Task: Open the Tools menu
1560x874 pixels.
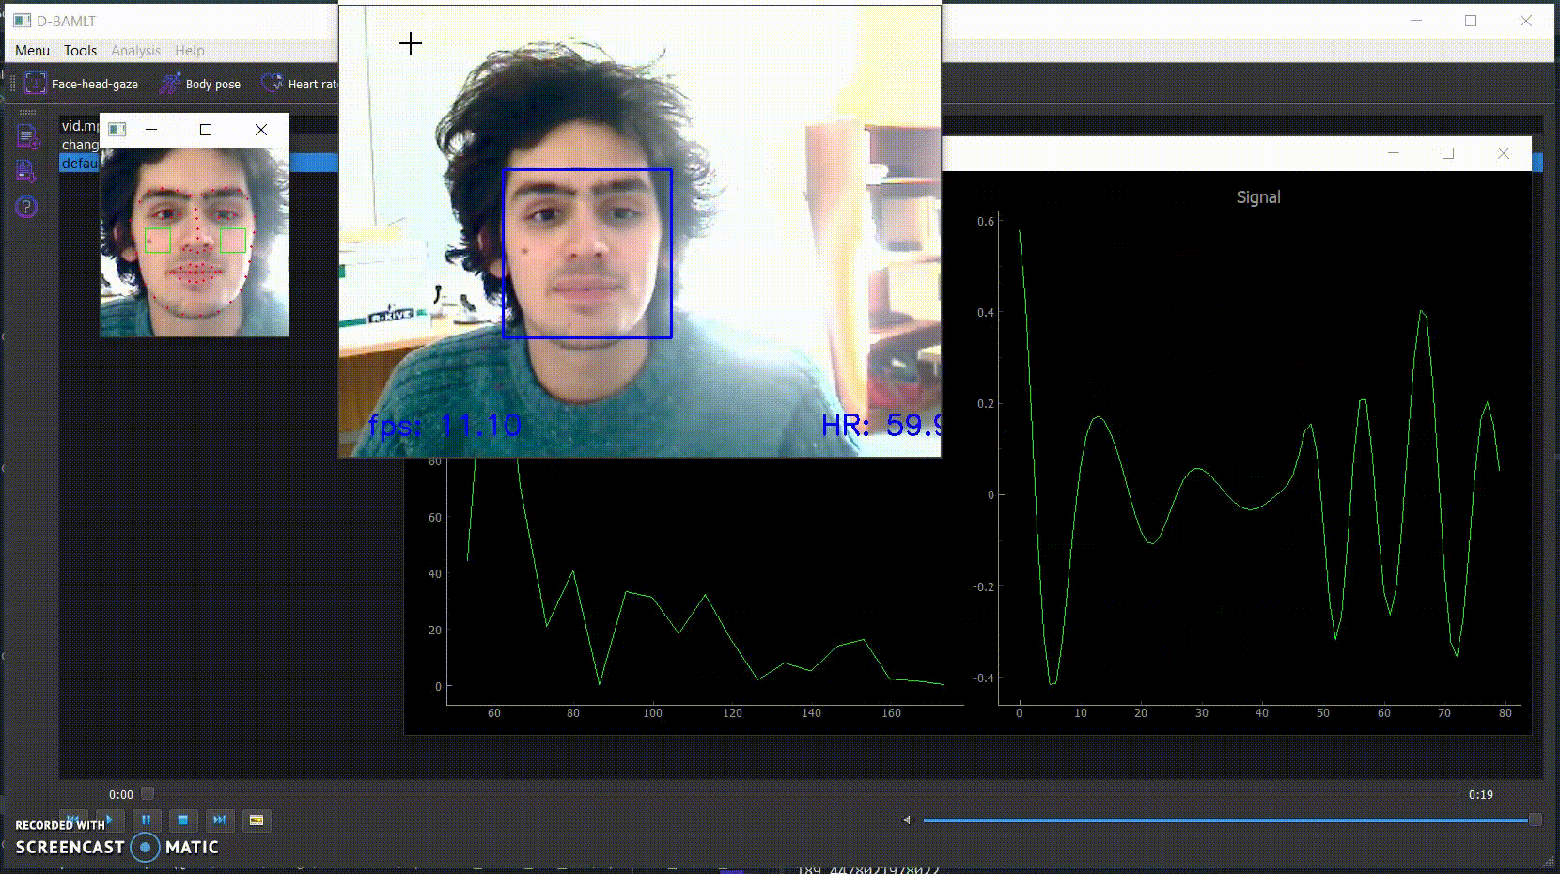Action: 81,51
